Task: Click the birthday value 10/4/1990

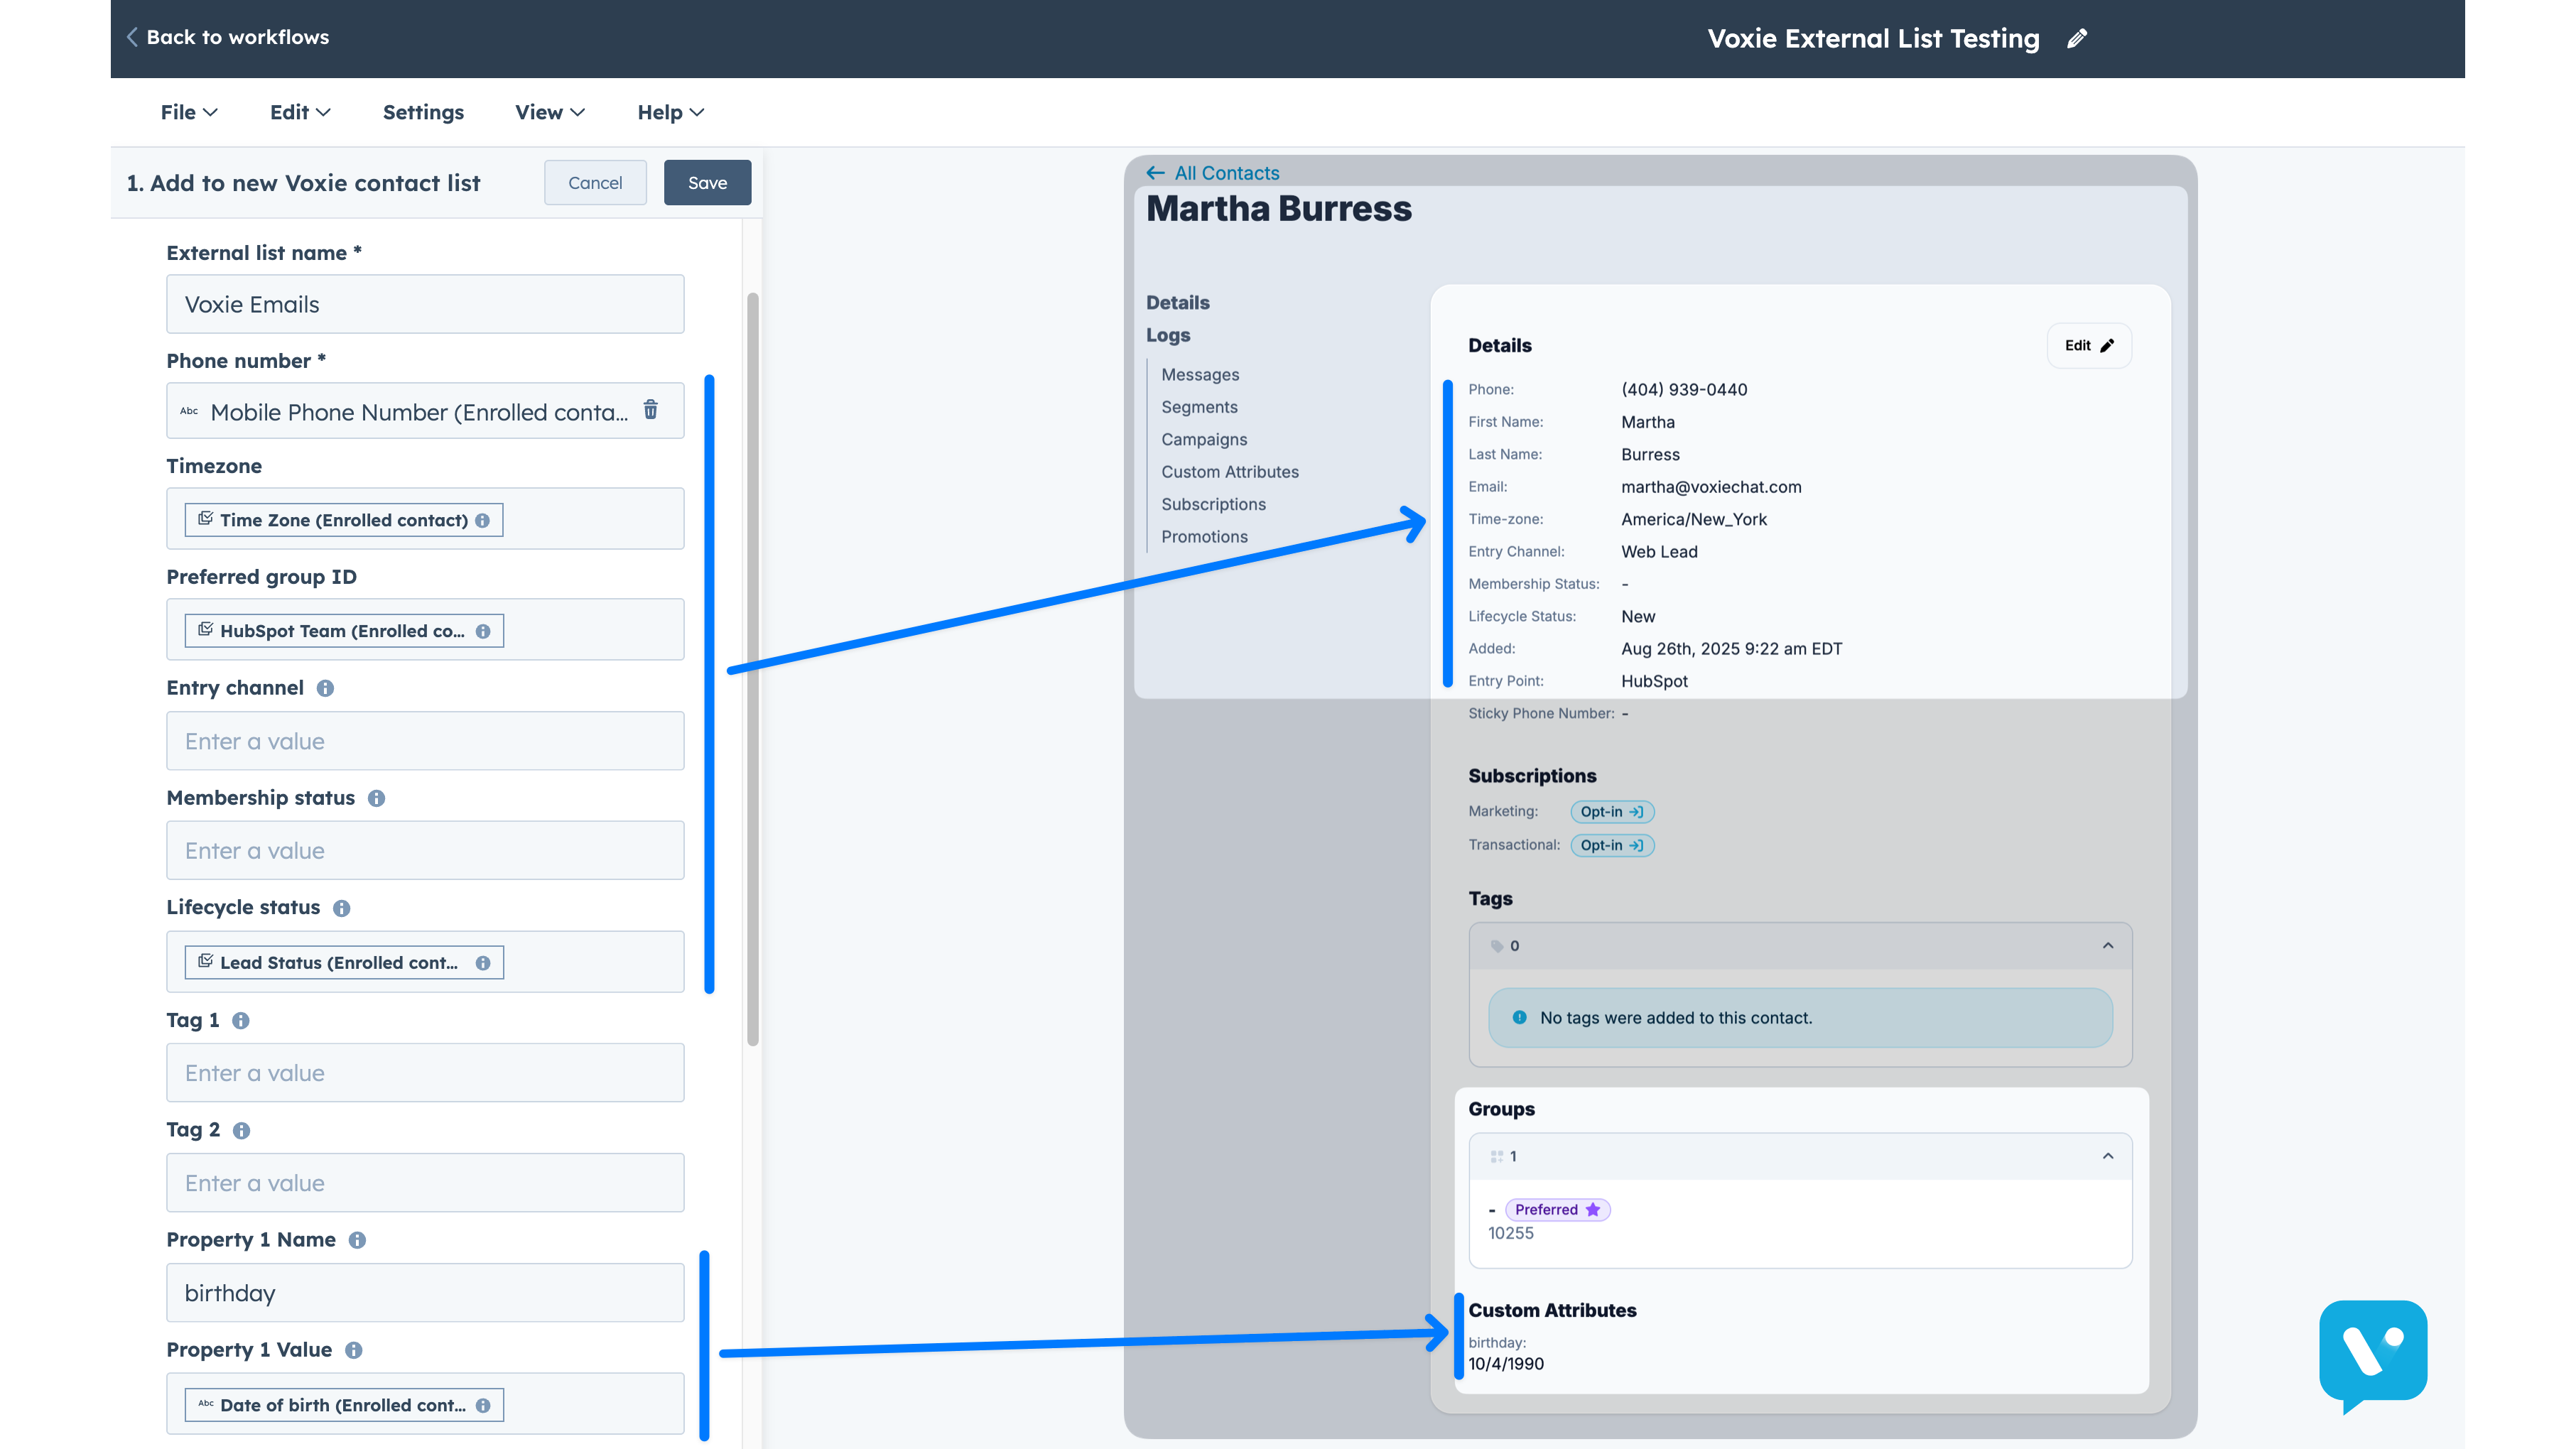Action: tap(1506, 1364)
